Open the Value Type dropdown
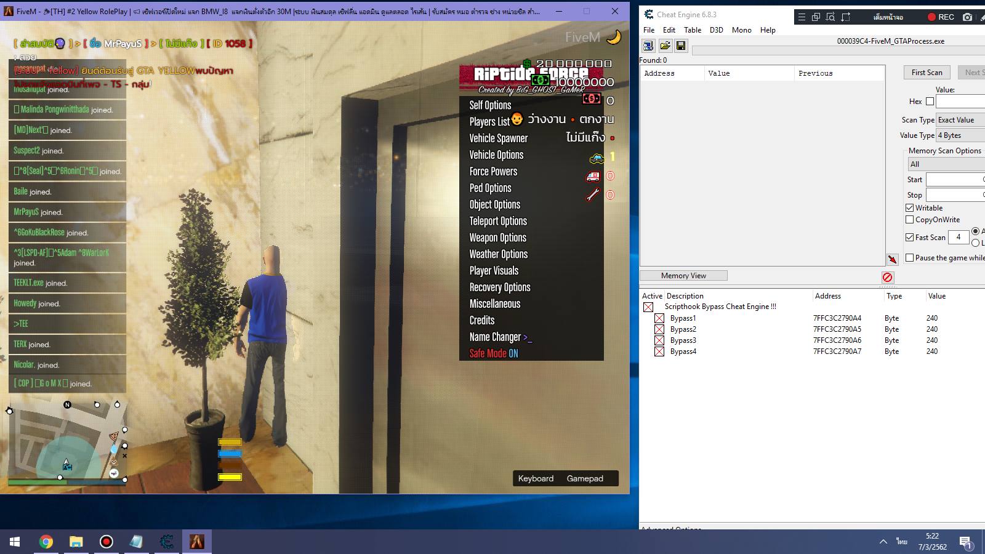 pos(960,135)
